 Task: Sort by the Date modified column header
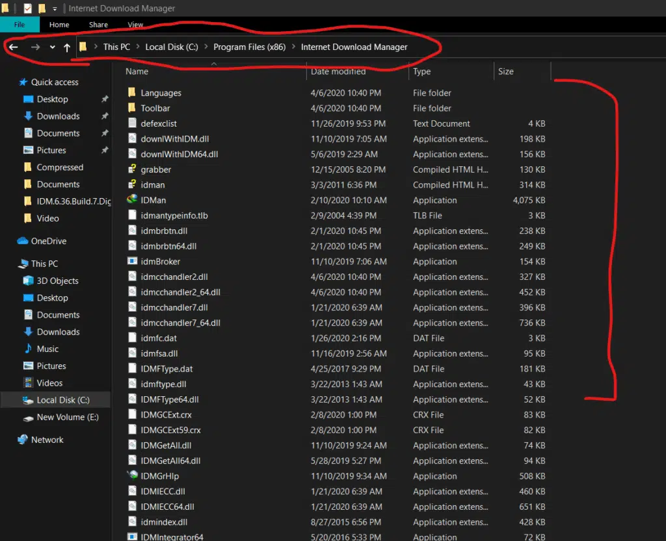coord(338,71)
